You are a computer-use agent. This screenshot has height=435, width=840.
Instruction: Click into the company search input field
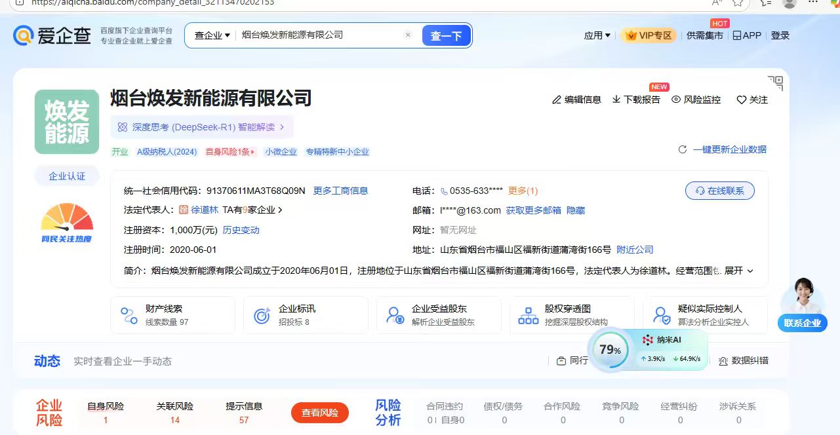tap(319, 35)
